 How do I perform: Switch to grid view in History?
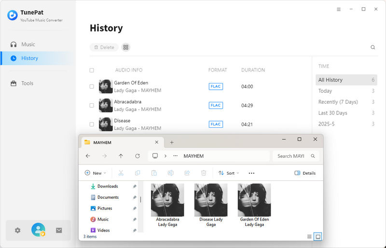tap(126, 47)
